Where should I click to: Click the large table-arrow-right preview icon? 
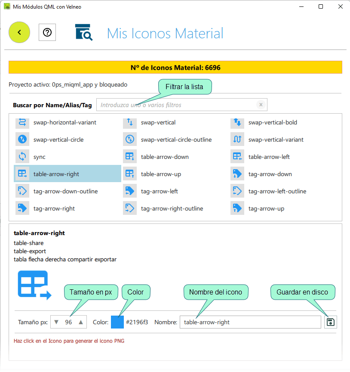(34, 285)
